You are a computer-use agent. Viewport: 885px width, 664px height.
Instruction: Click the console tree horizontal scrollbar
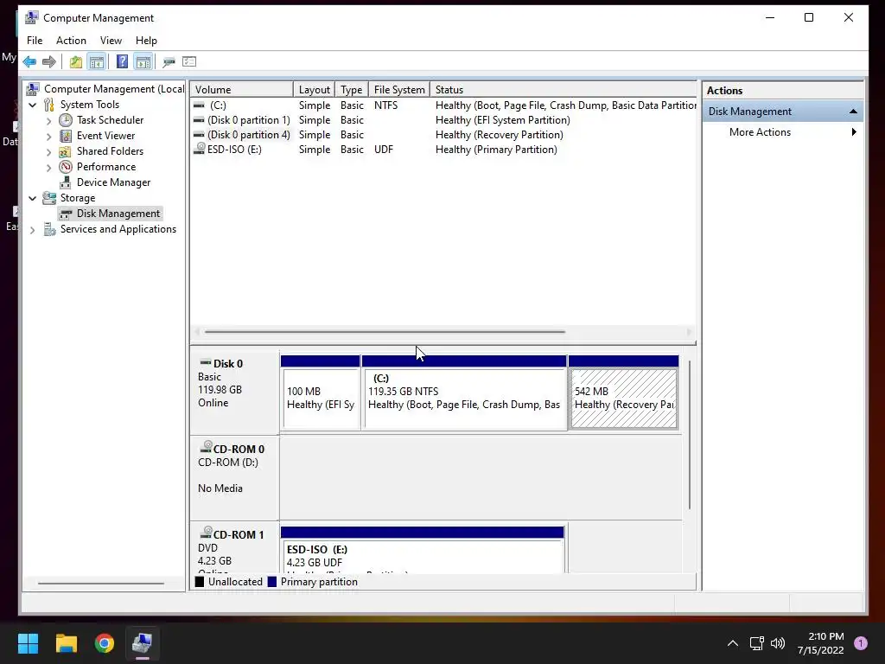[x=101, y=584]
